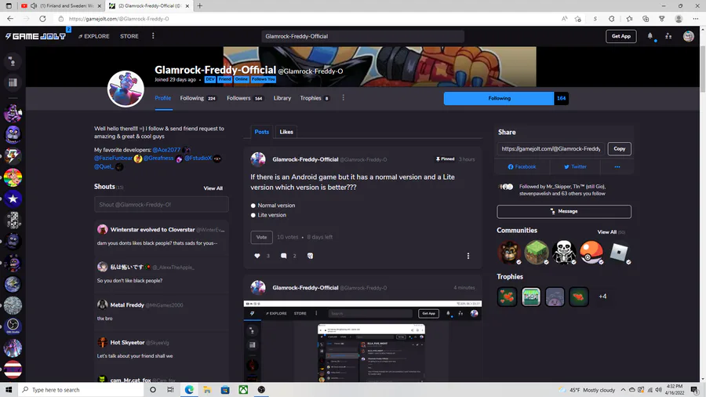
Task: Open the browser settings and more menu
Action: pyautogui.click(x=696, y=19)
